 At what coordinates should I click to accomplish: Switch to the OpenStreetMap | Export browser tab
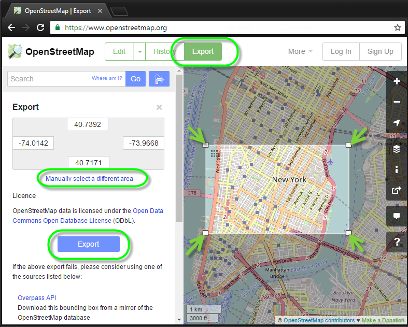coord(57,11)
